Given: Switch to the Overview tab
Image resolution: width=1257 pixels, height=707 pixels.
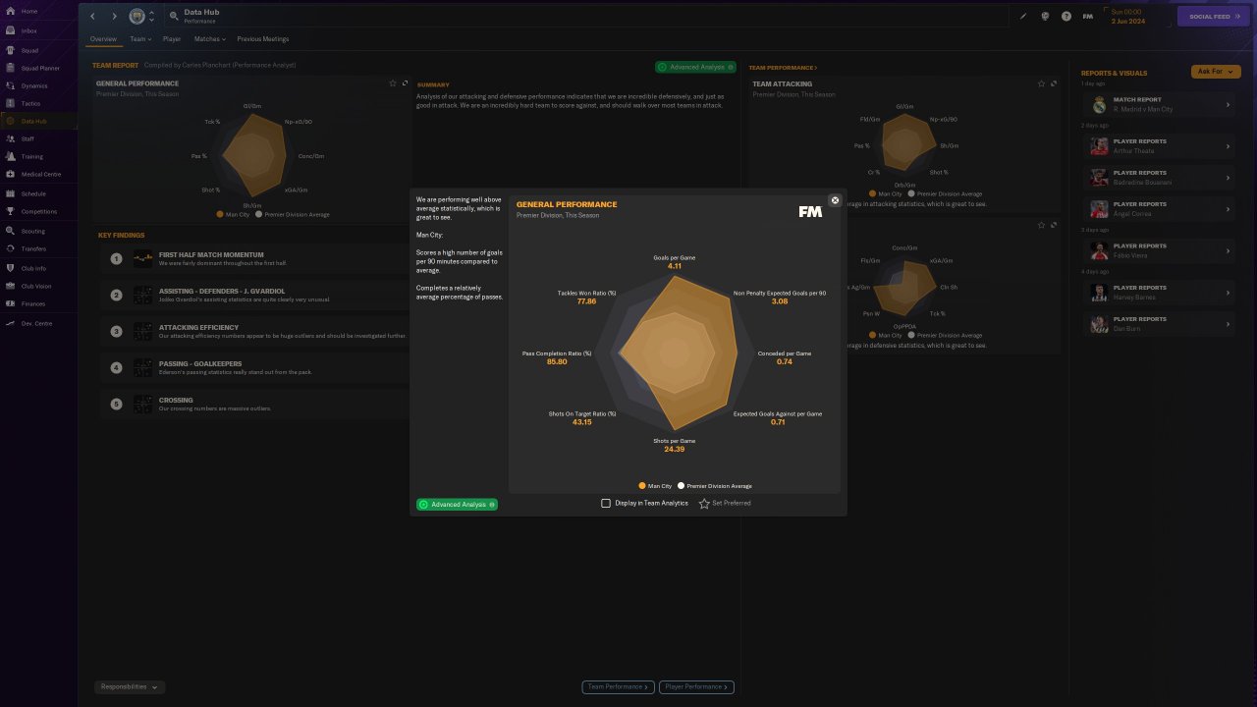Looking at the screenshot, I should (x=103, y=39).
